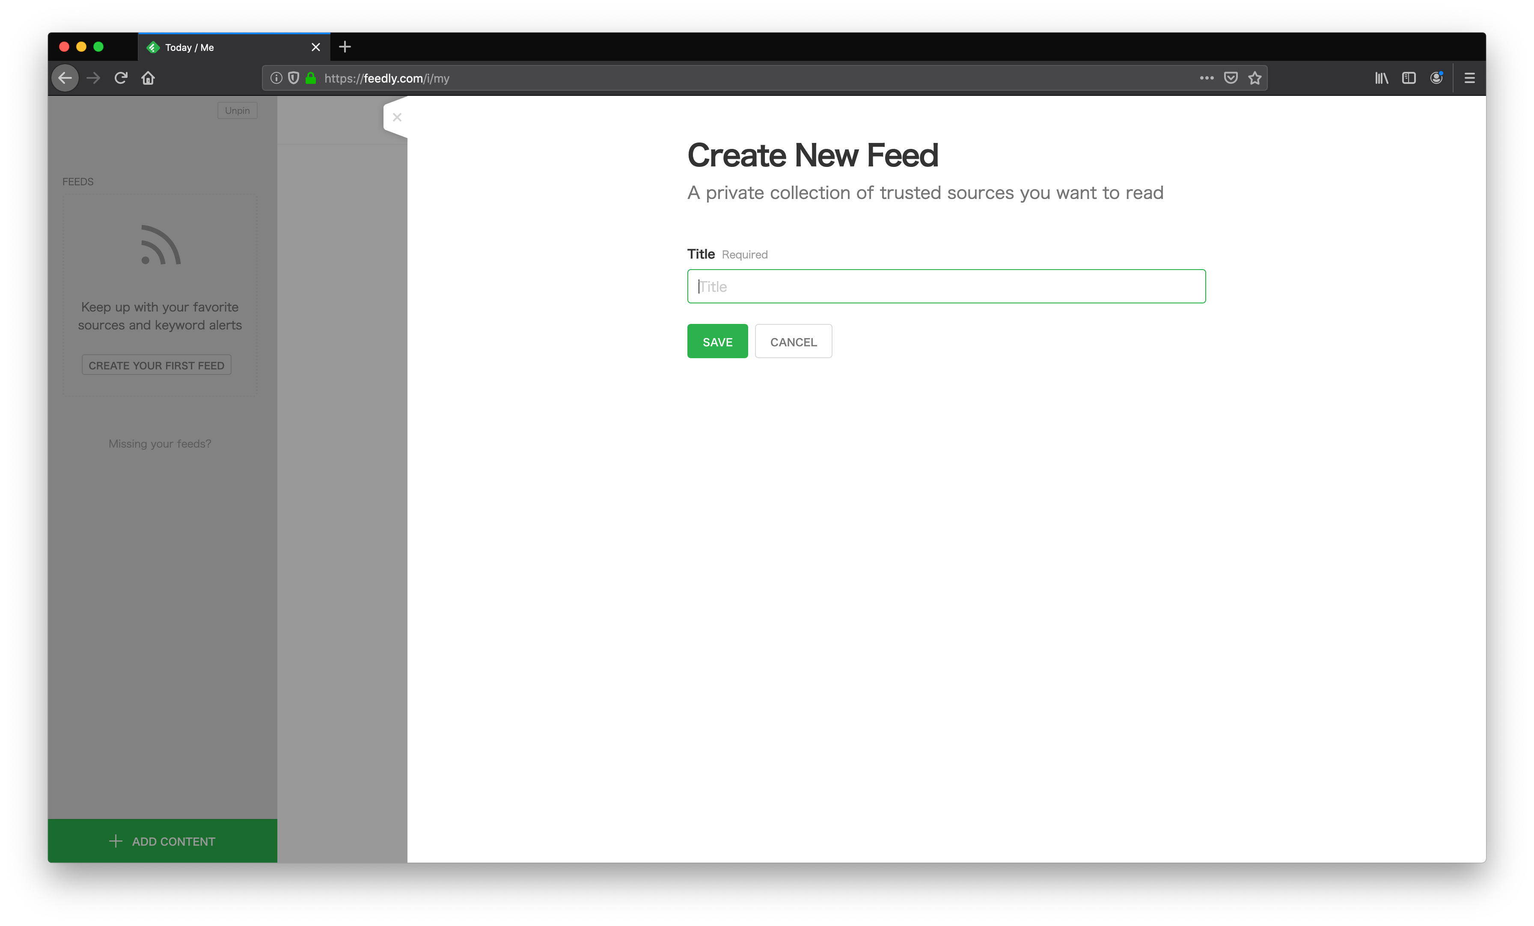
Task: Close the Create New Feed panel
Action: click(397, 117)
